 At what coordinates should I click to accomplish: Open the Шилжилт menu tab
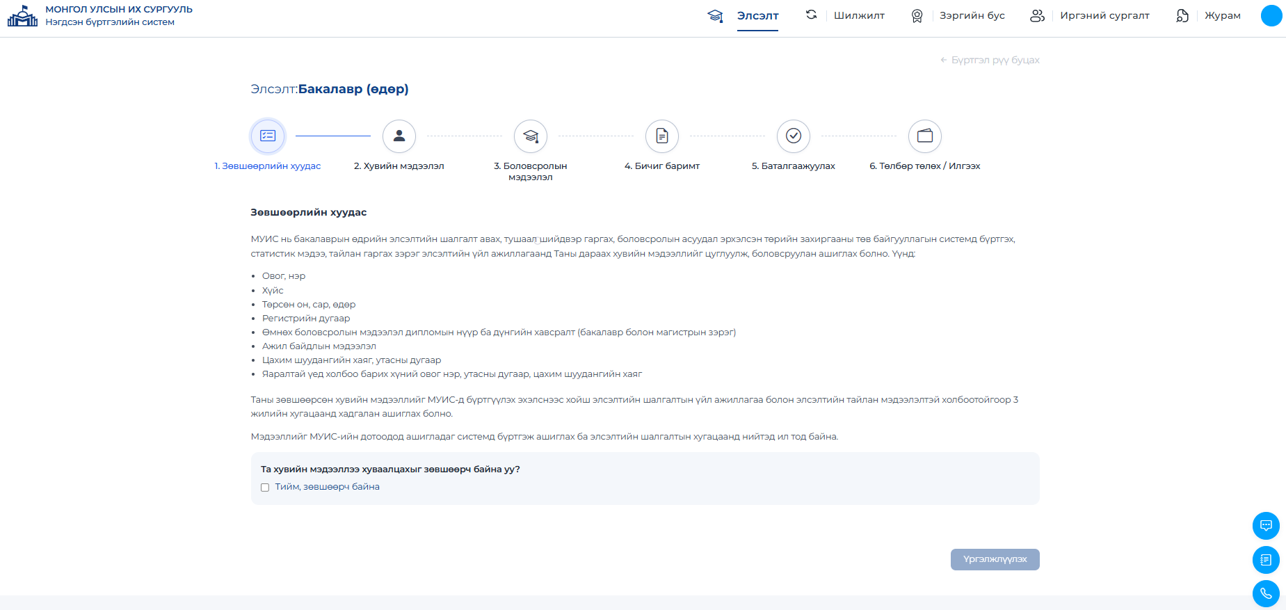(x=859, y=15)
